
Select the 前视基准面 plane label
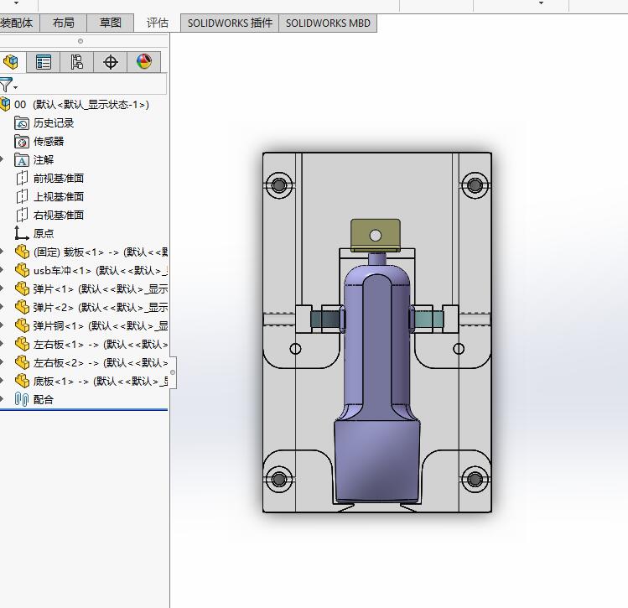[59, 179]
